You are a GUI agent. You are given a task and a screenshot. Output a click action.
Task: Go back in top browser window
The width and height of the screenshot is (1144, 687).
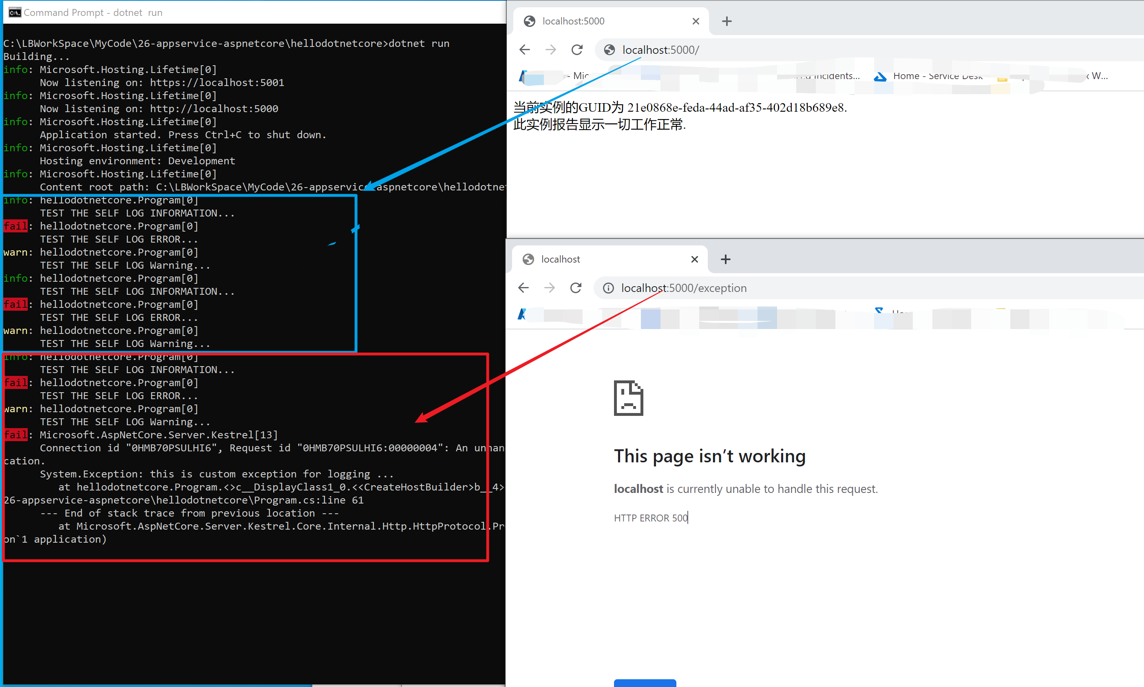coord(524,49)
